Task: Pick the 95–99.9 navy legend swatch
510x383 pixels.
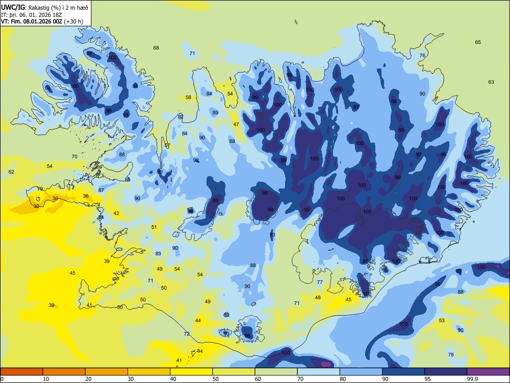Action: click(x=446, y=372)
